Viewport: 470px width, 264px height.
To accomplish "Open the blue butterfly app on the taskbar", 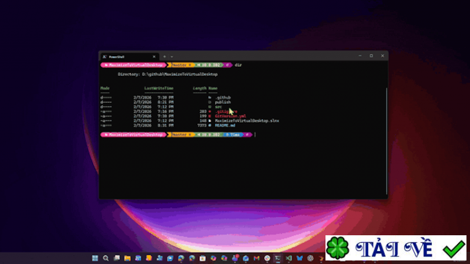I will click(x=300, y=258).
